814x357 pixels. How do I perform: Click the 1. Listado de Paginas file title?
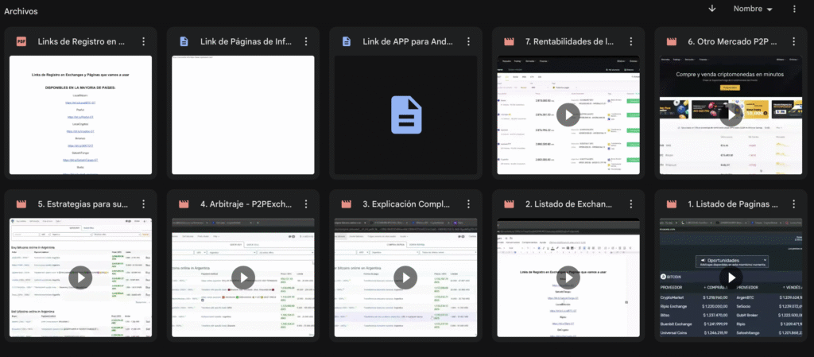[730, 204]
